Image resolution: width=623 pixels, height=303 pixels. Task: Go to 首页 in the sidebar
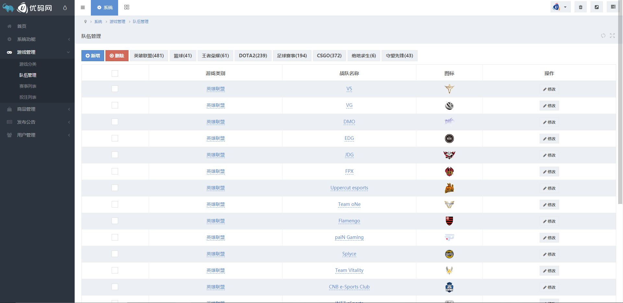[x=37, y=26]
